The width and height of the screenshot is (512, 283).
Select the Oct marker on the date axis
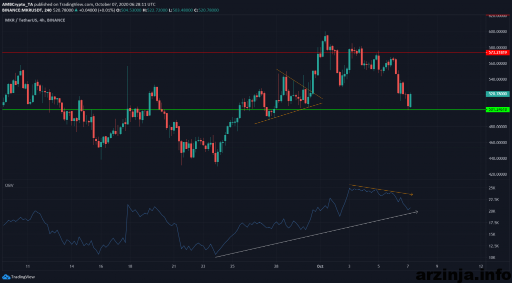[319, 267]
